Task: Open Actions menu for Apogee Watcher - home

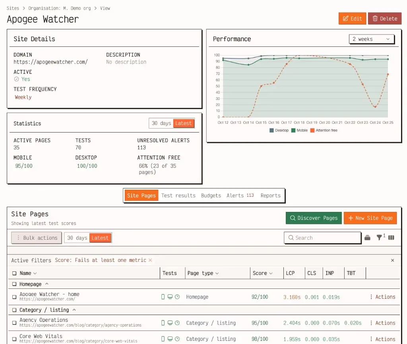Action: (x=383, y=297)
